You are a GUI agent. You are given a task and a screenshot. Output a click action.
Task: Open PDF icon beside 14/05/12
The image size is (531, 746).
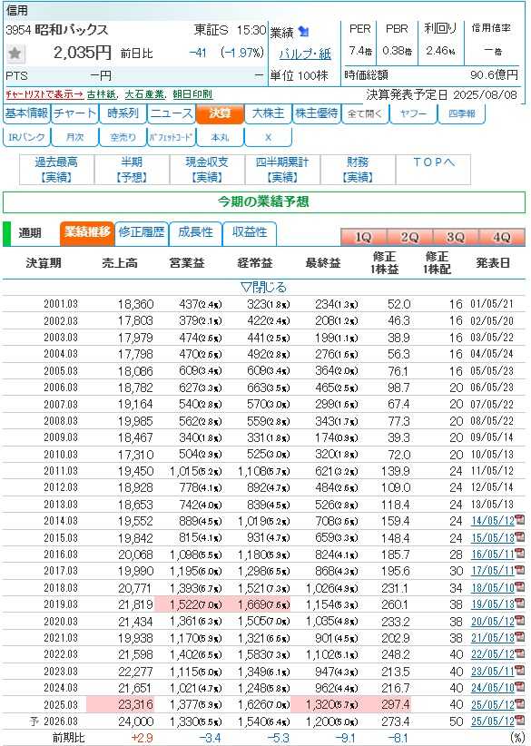519,521
